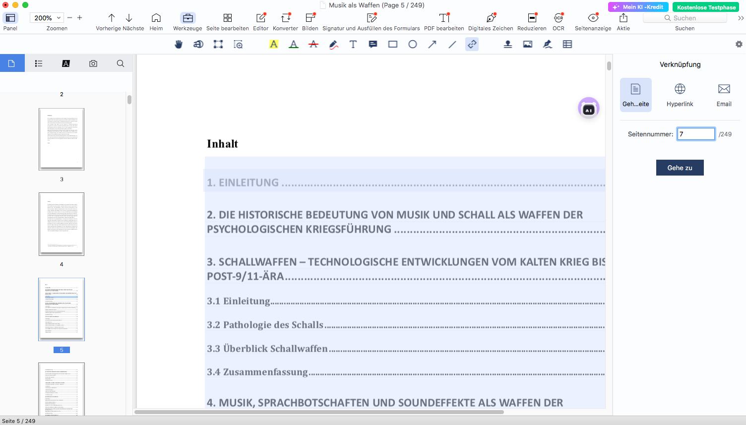
Task: Open Signatur und Ausfüllen des Formulars
Action: (x=372, y=18)
